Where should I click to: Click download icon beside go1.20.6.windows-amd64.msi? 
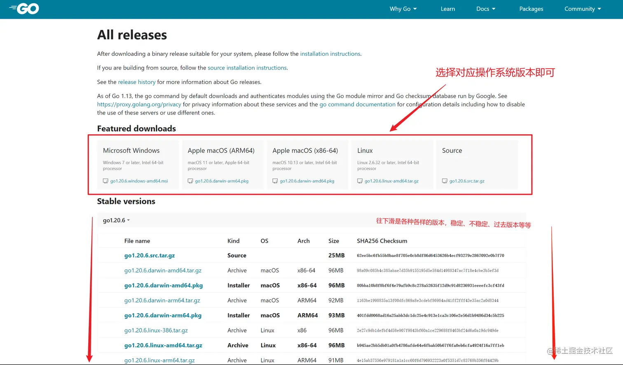105,181
